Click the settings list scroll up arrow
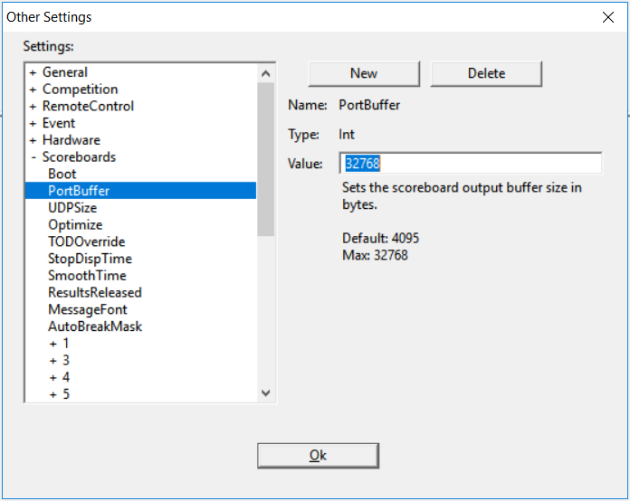This screenshot has height=501, width=630. click(265, 73)
